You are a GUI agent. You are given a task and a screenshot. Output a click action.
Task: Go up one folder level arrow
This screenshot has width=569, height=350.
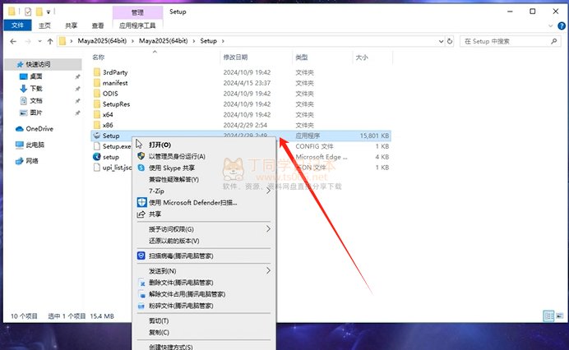pyautogui.click(x=50, y=41)
